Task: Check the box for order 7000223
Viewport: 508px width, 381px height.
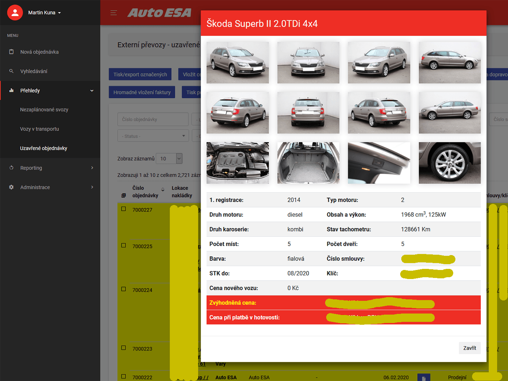Action: (124, 348)
